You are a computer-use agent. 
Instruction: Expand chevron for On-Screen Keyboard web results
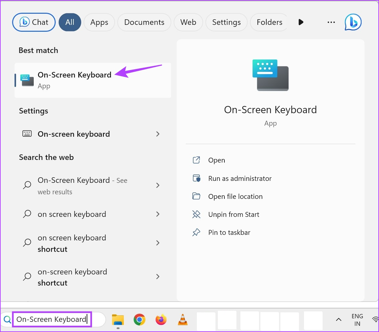coord(158,185)
